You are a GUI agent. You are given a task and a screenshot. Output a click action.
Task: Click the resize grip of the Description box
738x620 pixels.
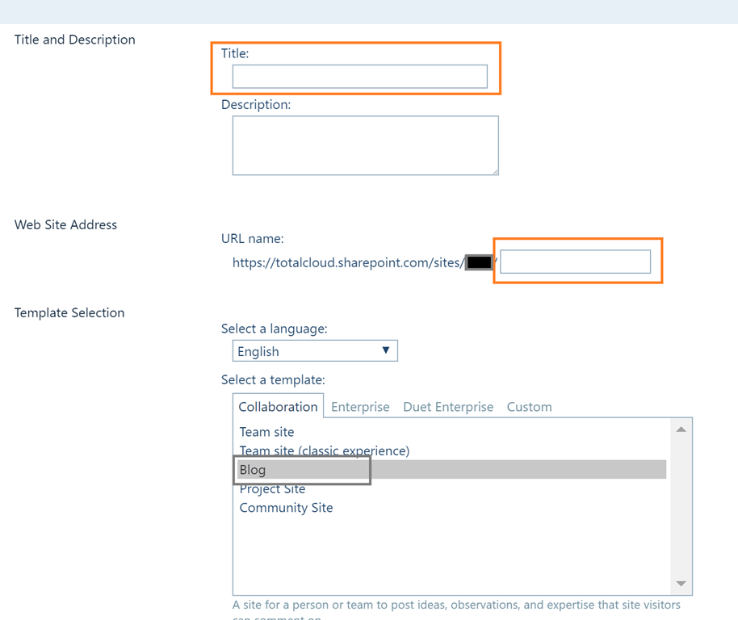pyautogui.click(x=494, y=170)
